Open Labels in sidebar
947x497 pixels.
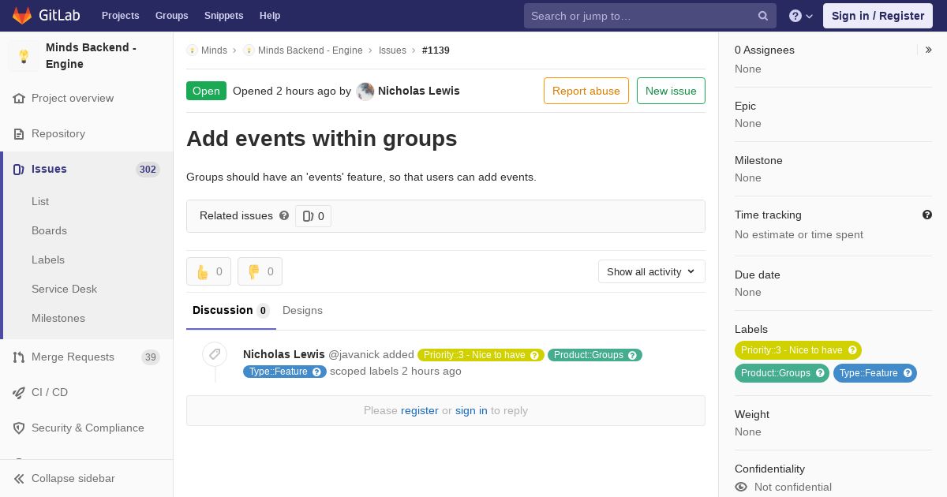tap(48, 260)
